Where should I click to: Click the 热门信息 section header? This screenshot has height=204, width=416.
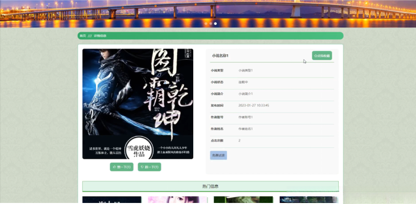pos(210,186)
